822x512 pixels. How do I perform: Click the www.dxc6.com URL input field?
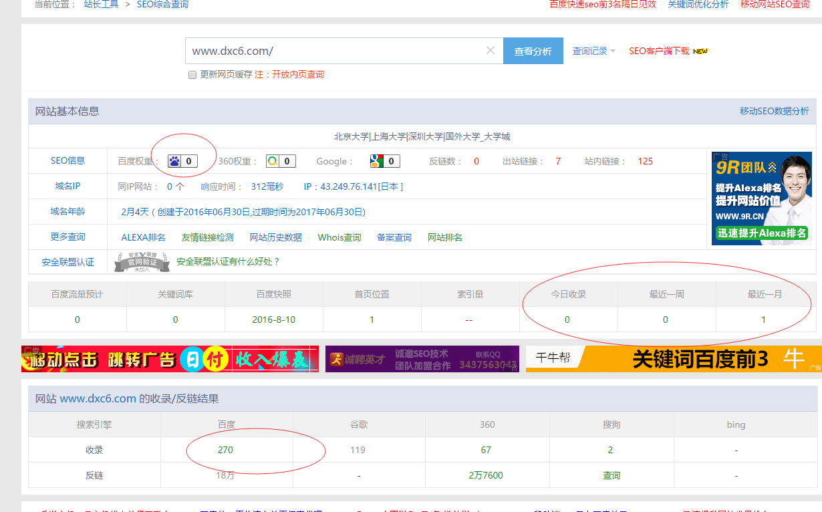click(334, 51)
